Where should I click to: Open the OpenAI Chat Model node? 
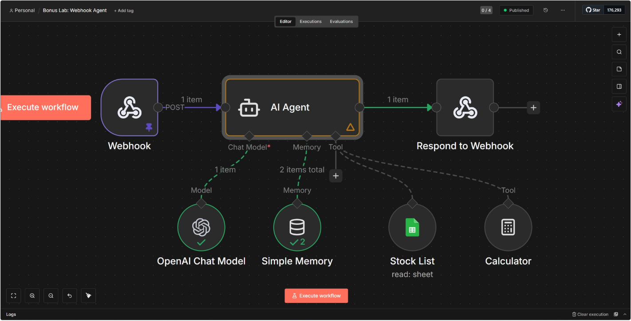[x=201, y=227]
